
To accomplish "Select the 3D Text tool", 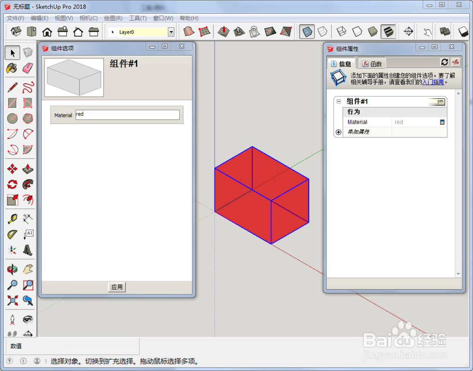I will point(28,250).
